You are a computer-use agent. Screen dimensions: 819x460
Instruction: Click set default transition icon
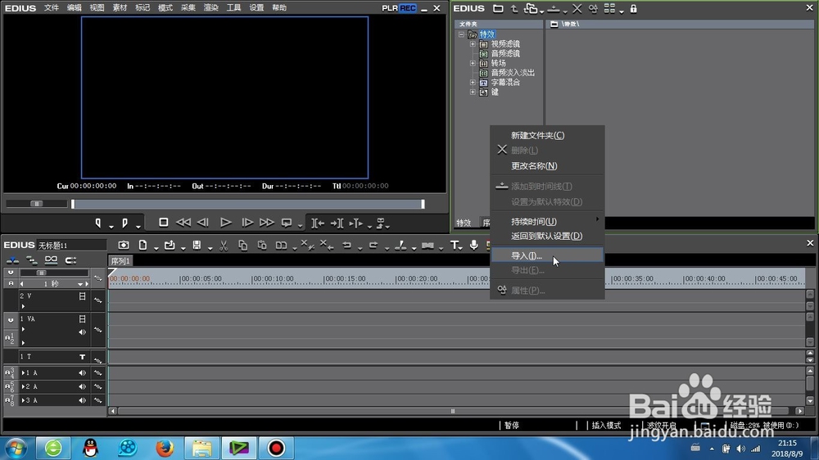[x=428, y=245]
